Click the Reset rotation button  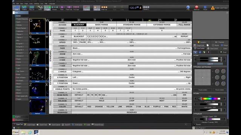click(x=220, y=90)
